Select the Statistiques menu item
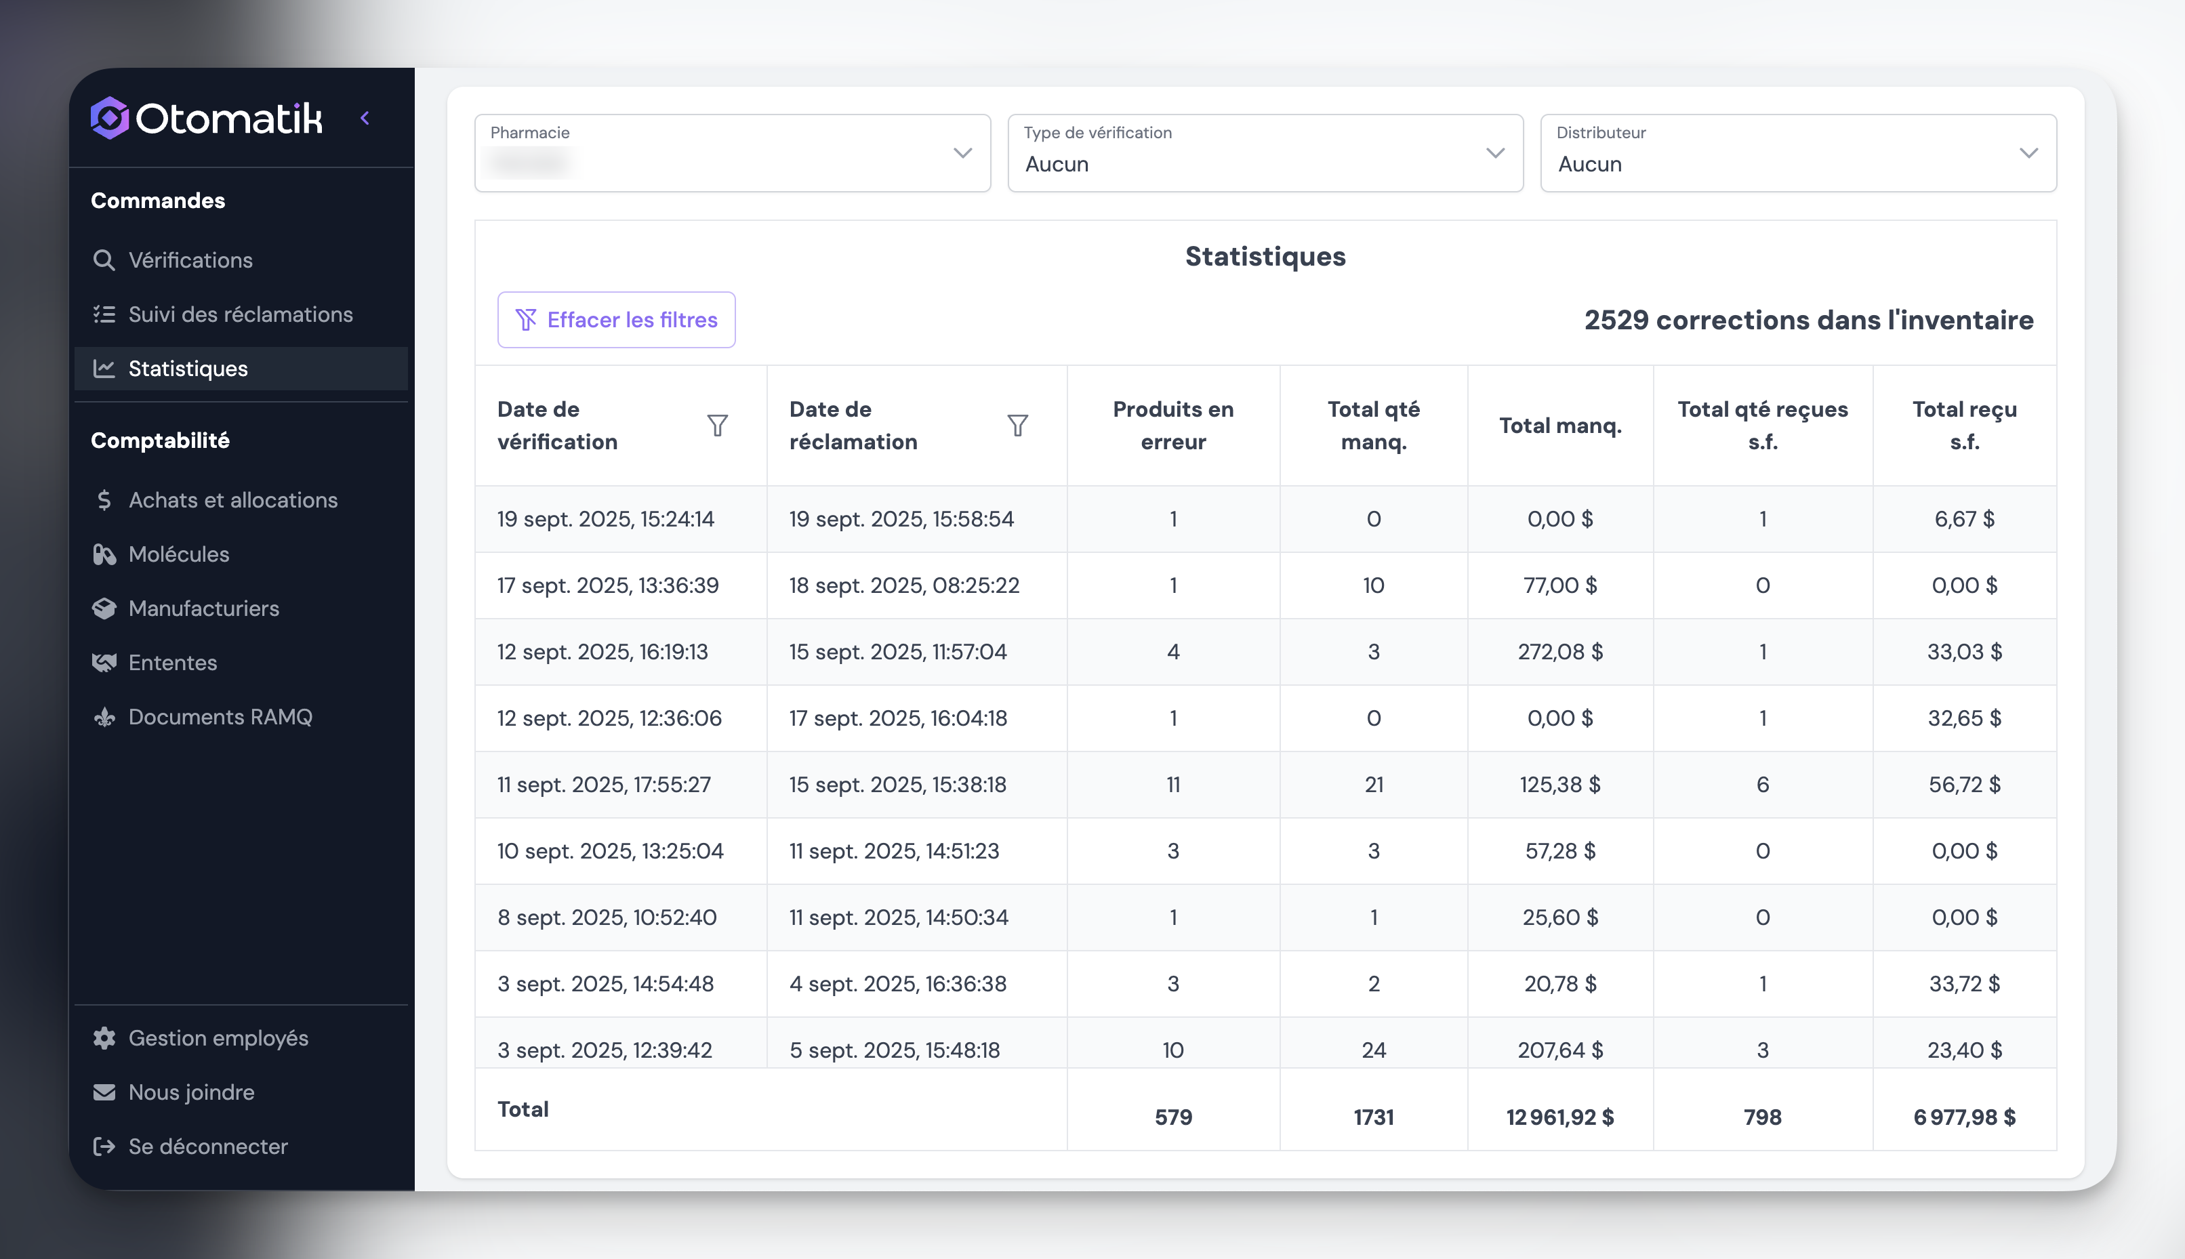This screenshot has width=2185, height=1259. [x=188, y=369]
